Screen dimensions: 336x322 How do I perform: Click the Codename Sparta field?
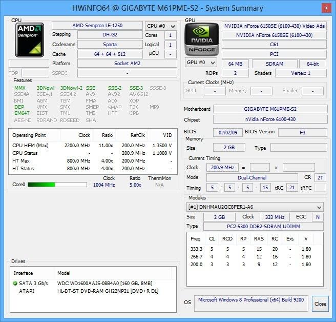pyautogui.click(x=110, y=45)
